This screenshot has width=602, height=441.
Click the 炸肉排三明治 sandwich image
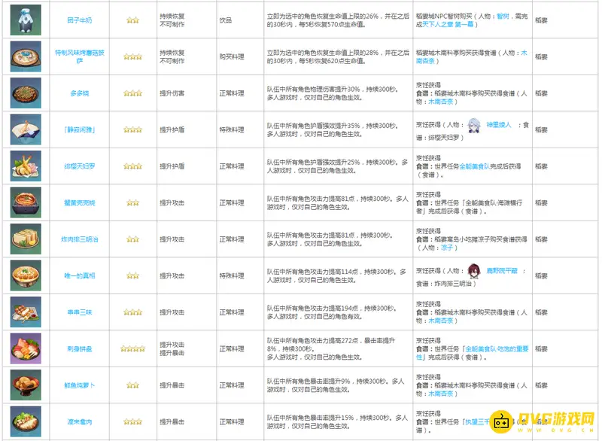coord(26,239)
